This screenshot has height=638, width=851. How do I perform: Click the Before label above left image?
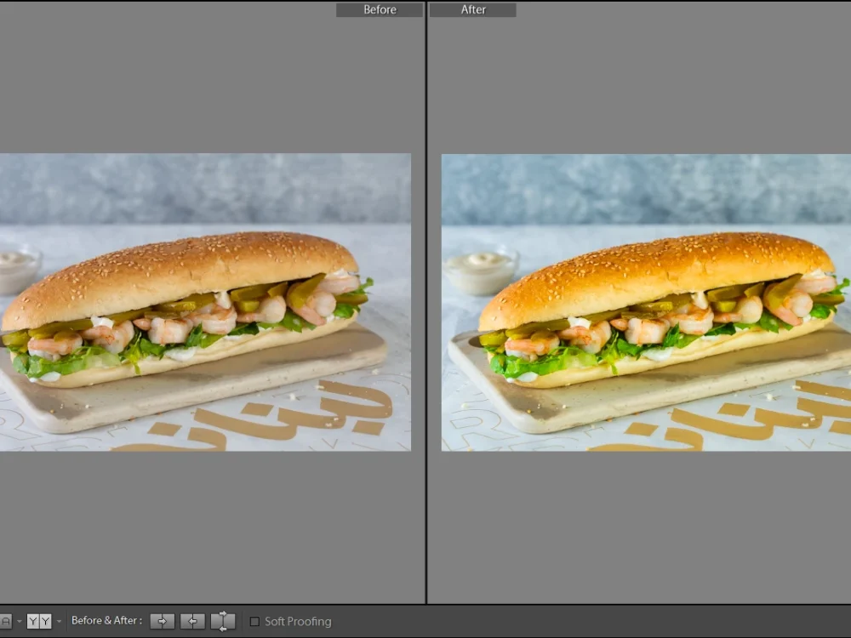[380, 9]
